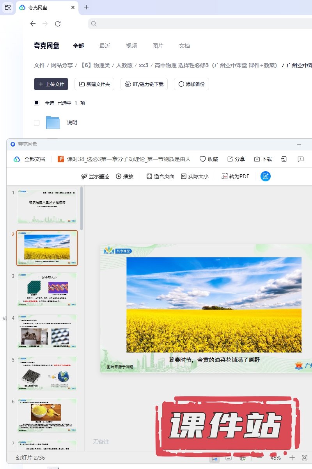312x469 pixels.
Task: Switch to the 视频 tab
Action: (131, 46)
